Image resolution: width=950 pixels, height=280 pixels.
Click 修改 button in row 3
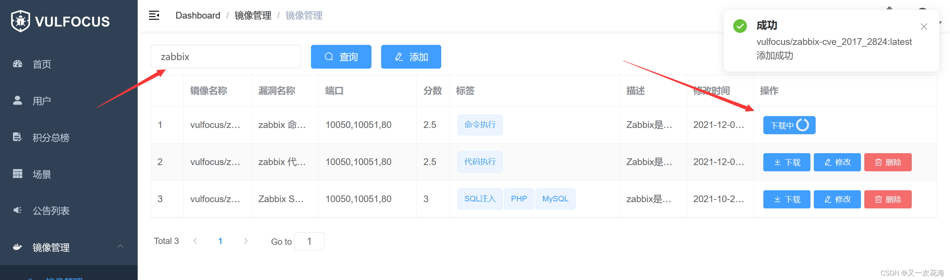[837, 200]
